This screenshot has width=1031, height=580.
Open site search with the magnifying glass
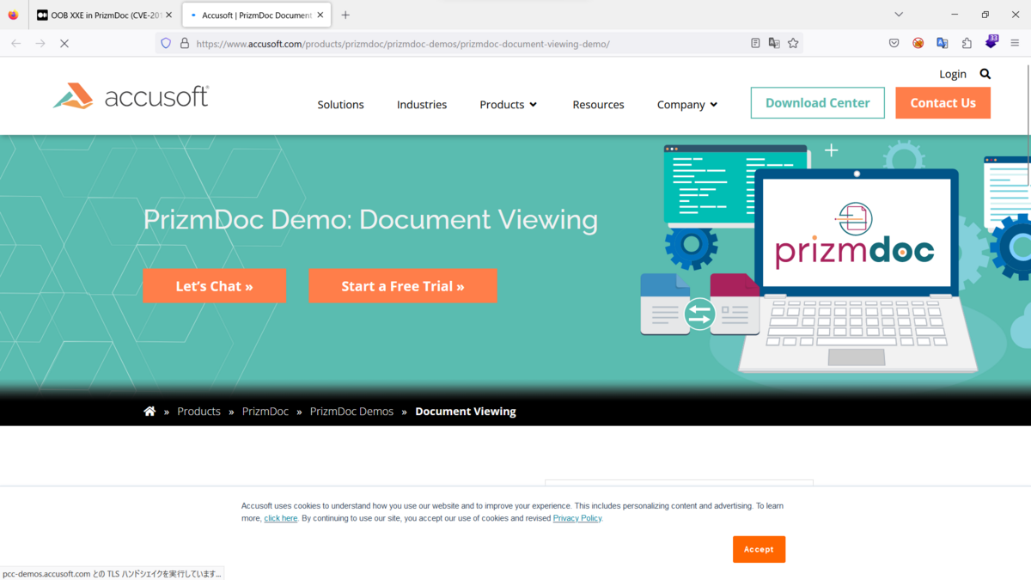tap(985, 74)
